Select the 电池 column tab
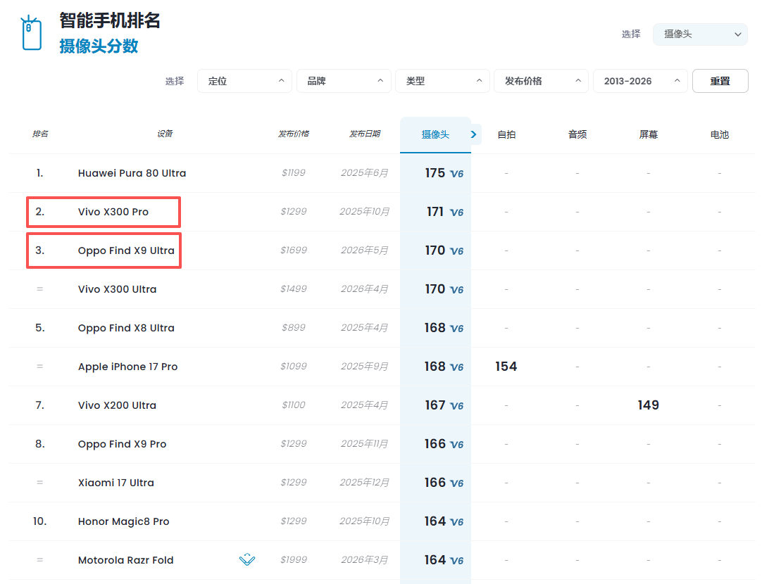This screenshot has height=584, width=762. pyautogui.click(x=719, y=135)
